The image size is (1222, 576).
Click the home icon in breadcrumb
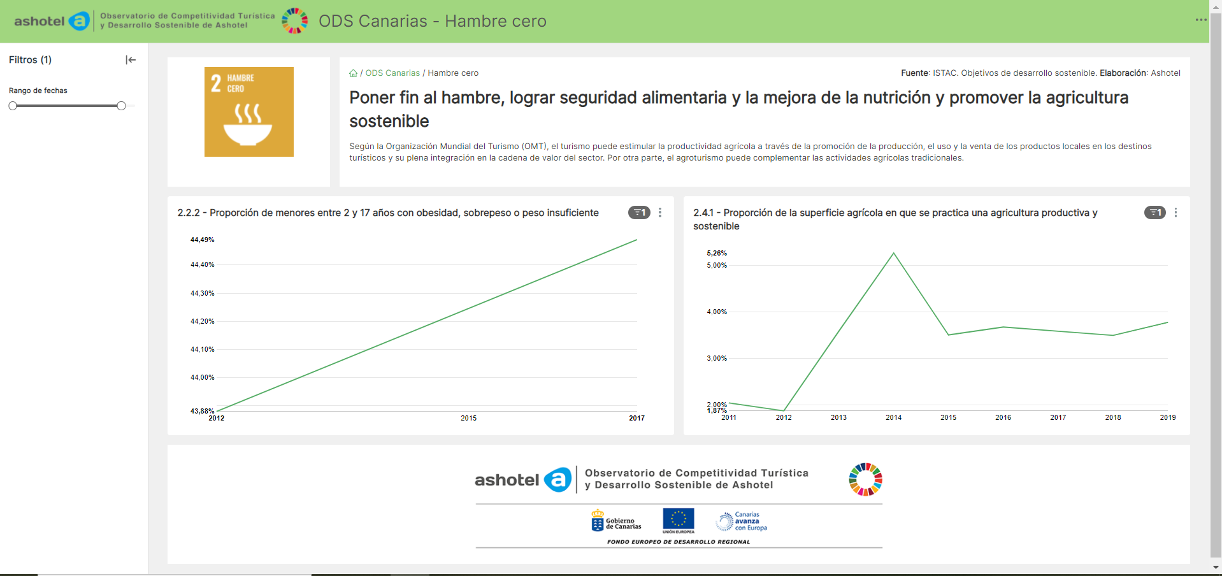353,73
